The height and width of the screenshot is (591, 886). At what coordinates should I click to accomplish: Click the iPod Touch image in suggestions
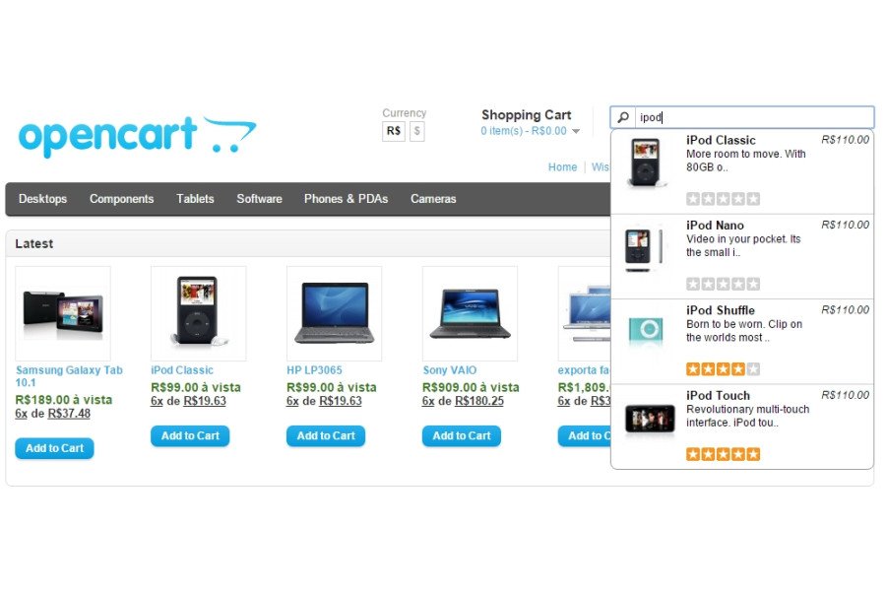[x=650, y=420]
